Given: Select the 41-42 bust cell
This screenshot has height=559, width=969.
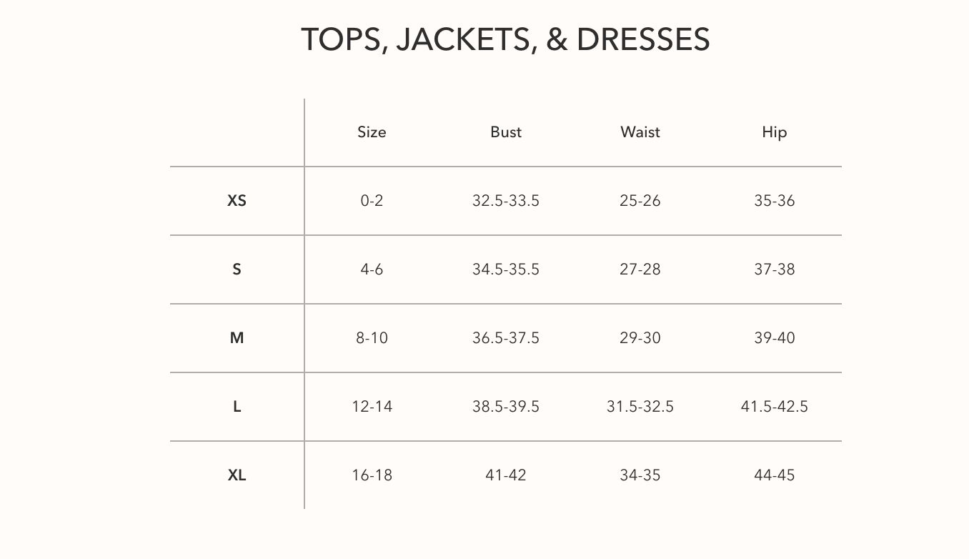Looking at the screenshot, I should tap(506, 475).
